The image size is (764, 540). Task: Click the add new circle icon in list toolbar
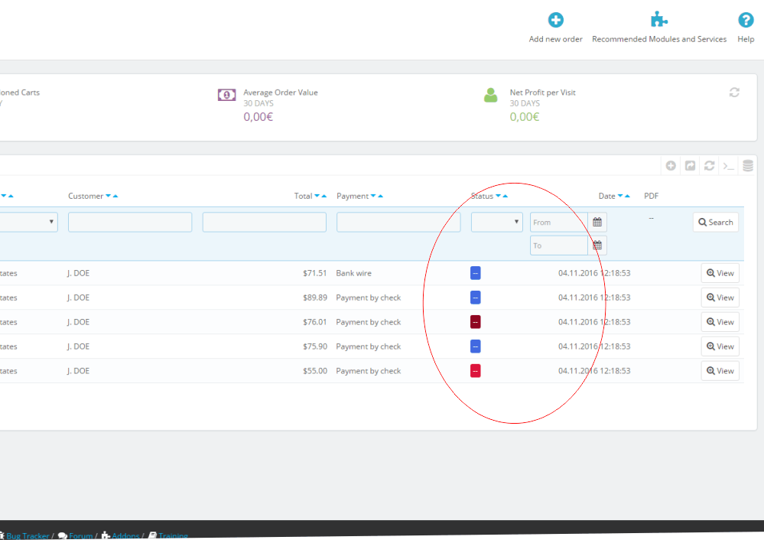coord(671,166)
